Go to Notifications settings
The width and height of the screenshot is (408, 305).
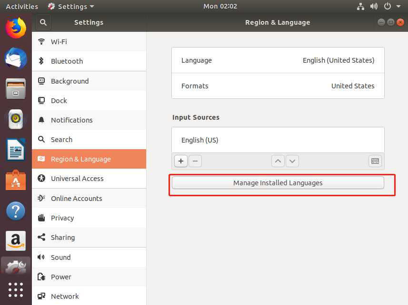[89, 120]
